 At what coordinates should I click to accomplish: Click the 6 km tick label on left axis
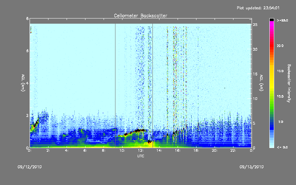(27, 51)
